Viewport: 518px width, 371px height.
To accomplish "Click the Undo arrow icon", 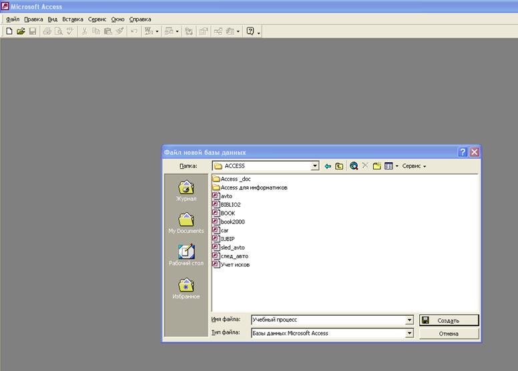I will [134, 31].
